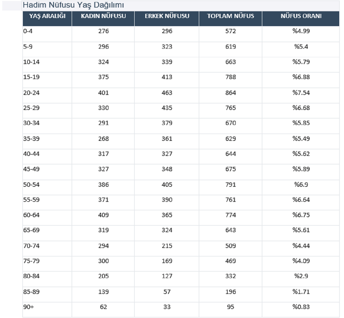Click the KADIN NÜFUSU column header
Viewport: 344px width, 318px height.
click(103, 16)
